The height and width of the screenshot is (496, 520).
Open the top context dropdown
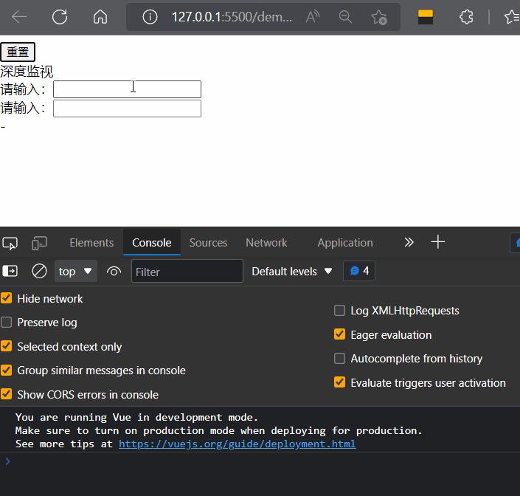coord(76,271)
